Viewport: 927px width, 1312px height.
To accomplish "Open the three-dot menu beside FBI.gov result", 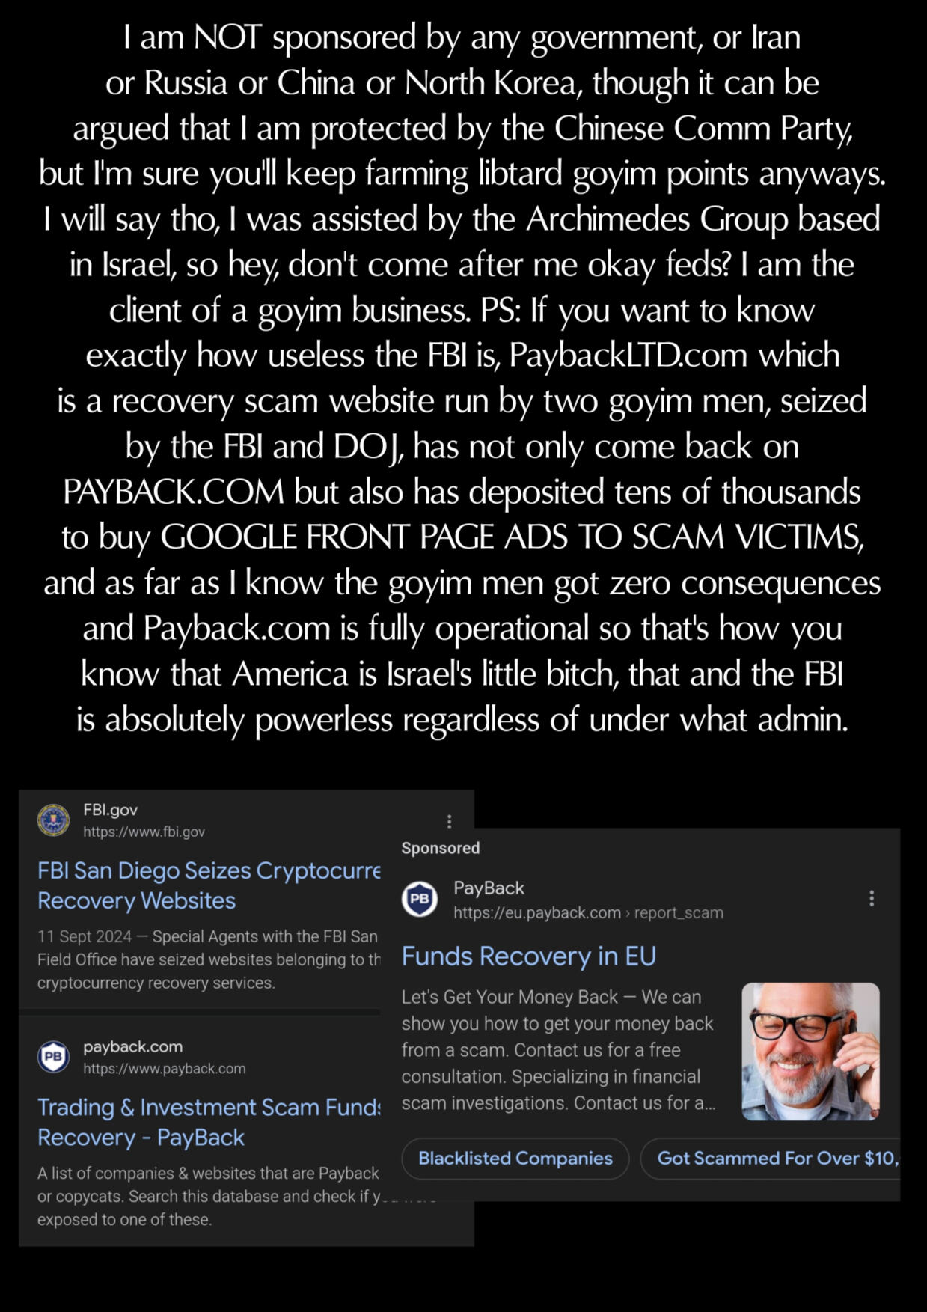I will (x=449, y=821).
